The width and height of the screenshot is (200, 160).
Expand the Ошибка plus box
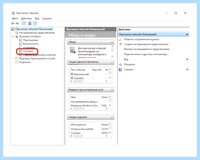pyautogui.click(x=72, y=78)
